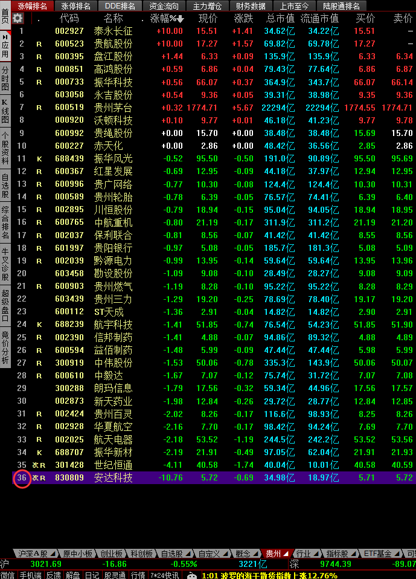Open the 自选股 bottom tab dropdown
Screen dimensions: 416x579
pos(188,554)
